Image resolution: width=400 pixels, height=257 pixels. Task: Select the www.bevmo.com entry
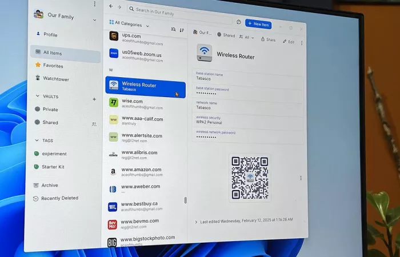click(145, 223)
